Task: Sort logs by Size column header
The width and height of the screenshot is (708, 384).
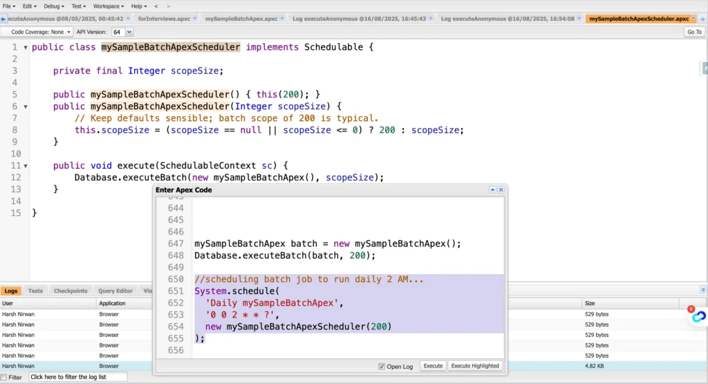Action: click(631, 304)
